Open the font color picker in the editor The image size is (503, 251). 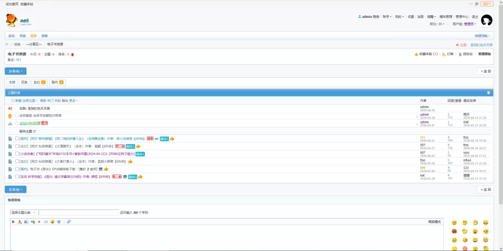[x=20, y=222]
